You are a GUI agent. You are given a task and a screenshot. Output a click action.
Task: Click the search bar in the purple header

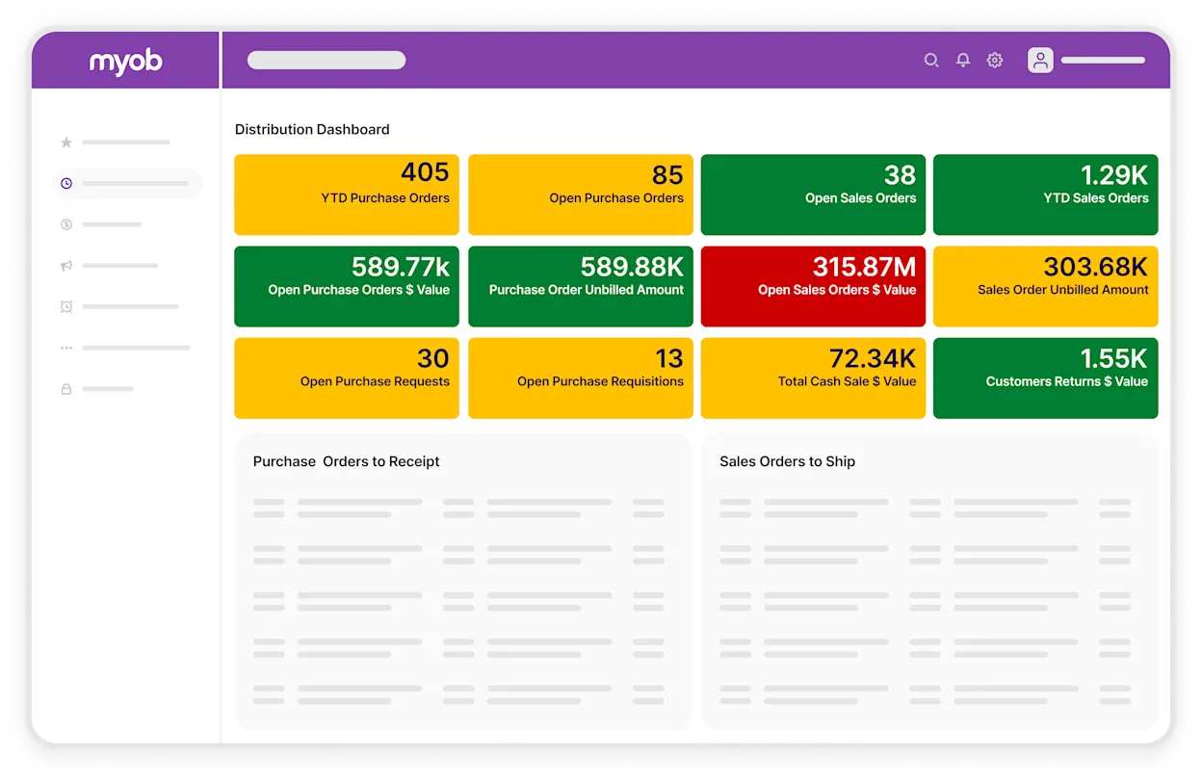(326, 60)
